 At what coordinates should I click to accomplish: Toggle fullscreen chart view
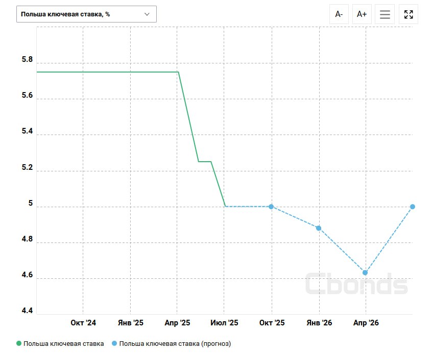408,14
